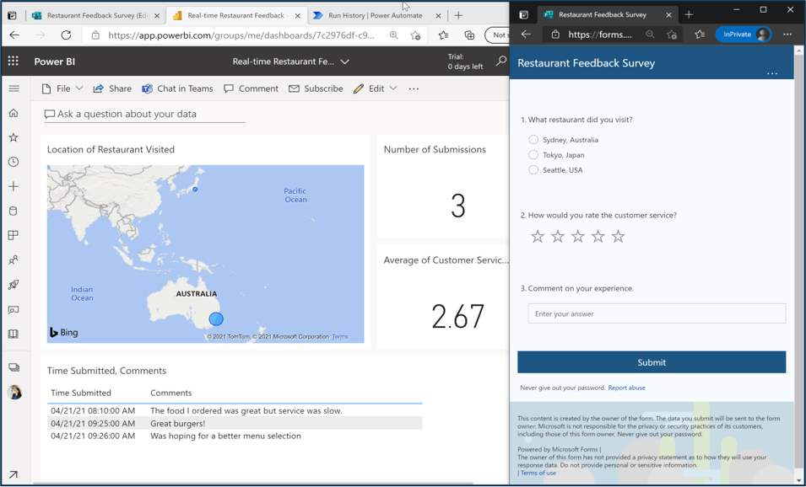This screenshot has height=487, width=806.
Task: Open Favorites star in left navigation
Action: [x=14, y=137]
